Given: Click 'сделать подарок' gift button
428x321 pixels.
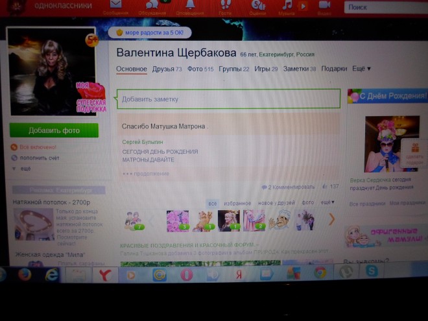Looking at the screenshot, I should pos(414,154).
